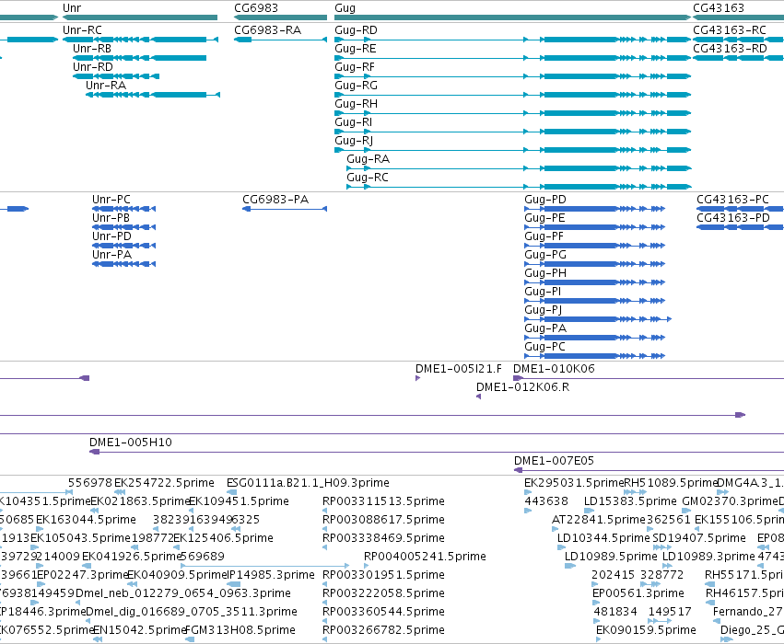Choose the Gug-PJ protein label
This screenshot has height=644, width=784.
click(543, 311)
